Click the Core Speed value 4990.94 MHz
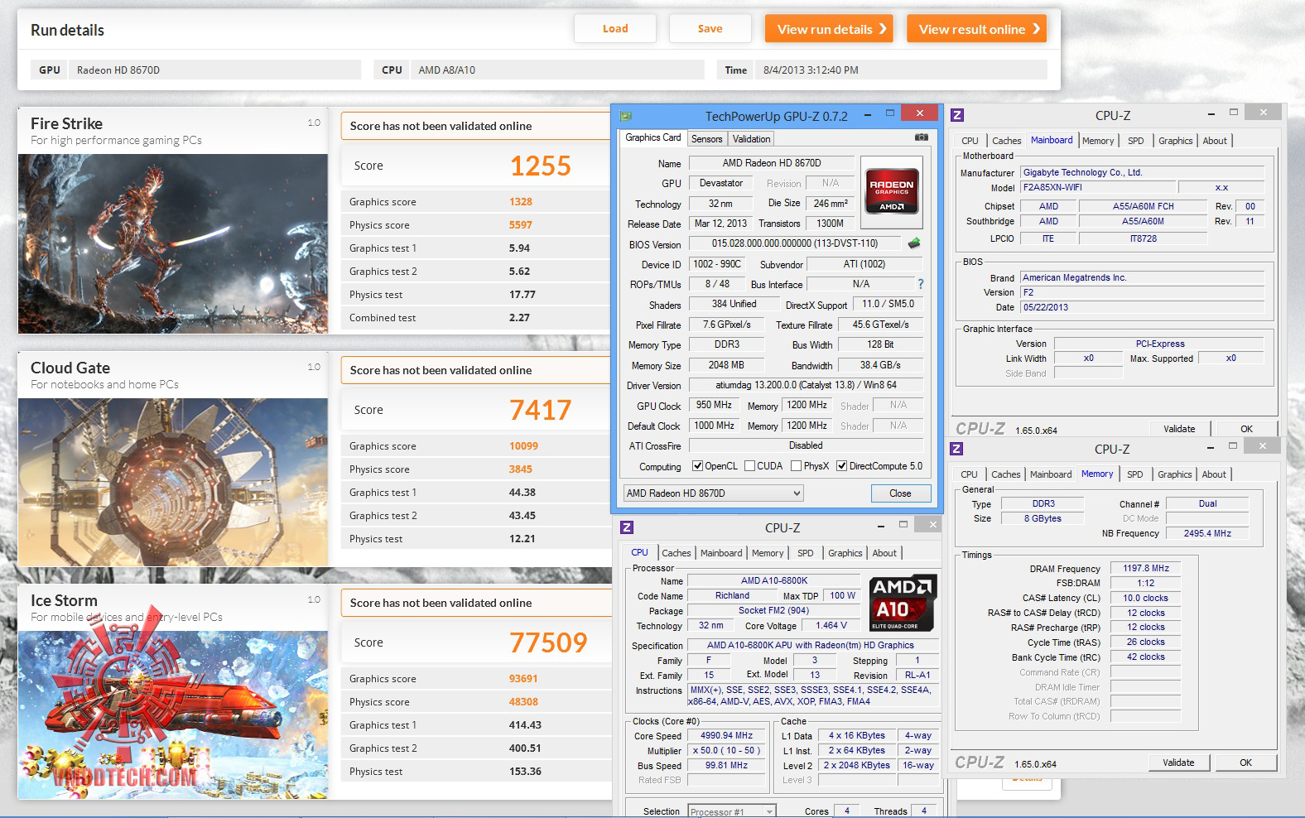Screen dimensions: 1305x818 [x=727, y=735]
